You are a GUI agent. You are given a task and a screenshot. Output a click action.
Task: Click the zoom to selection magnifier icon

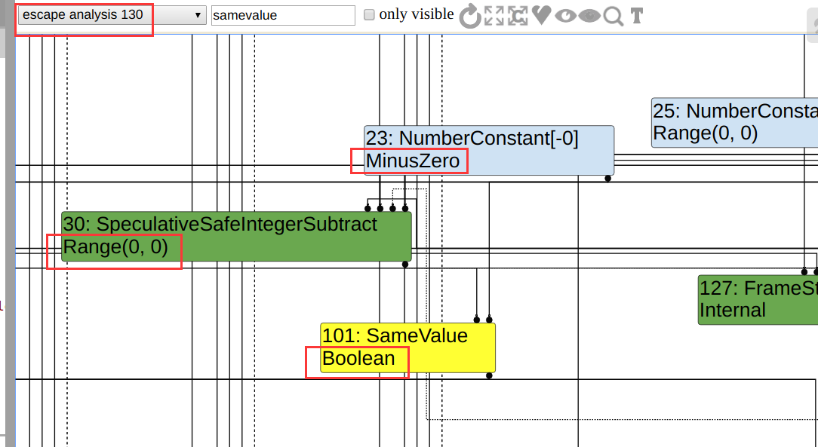coord(613,16)
